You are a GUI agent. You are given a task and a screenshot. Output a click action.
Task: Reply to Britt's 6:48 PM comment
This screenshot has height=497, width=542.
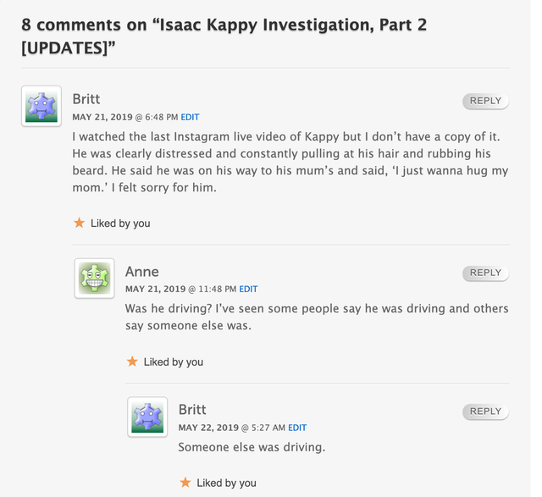tap(485, 101)
